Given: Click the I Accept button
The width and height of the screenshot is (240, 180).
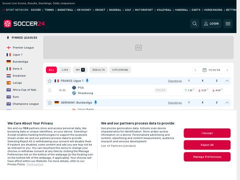Looking at the screenshot, I should pyautogui.click(x=207, y=133).
